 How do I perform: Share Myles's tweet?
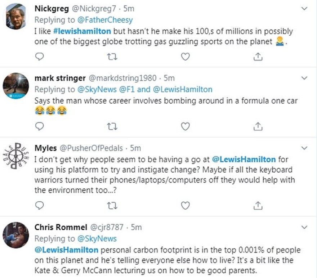point(258,205)
